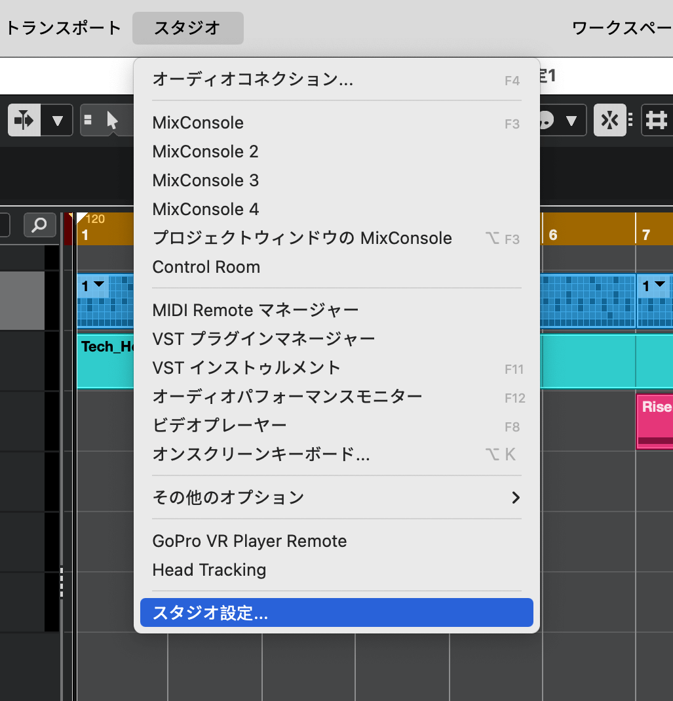The height and width of the screenshot is (701, 673).
Task: Open オーディオコネクション... from the menu
Action: point(337,79)
